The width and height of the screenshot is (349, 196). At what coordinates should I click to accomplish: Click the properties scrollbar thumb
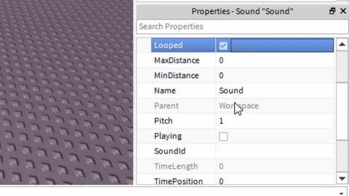tap(342, 111)
